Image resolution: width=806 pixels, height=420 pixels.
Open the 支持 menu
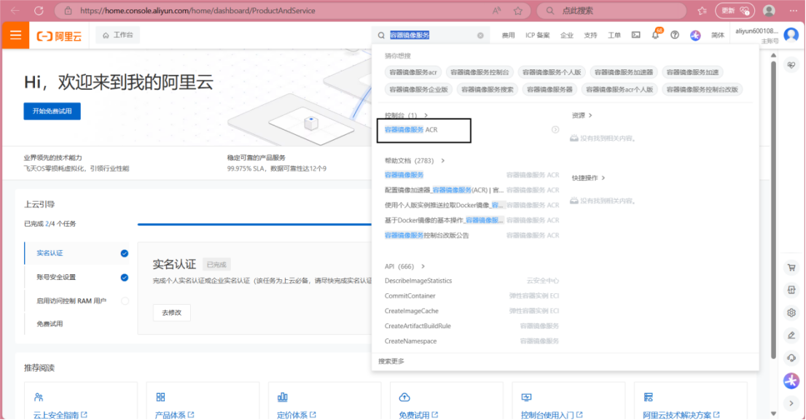click(x=590, y=36)
